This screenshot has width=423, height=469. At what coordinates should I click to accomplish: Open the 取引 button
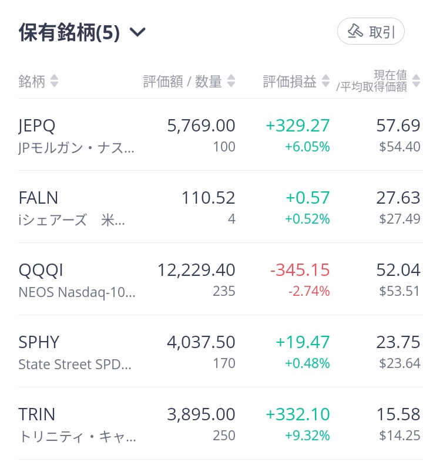(x=371, y=31)
